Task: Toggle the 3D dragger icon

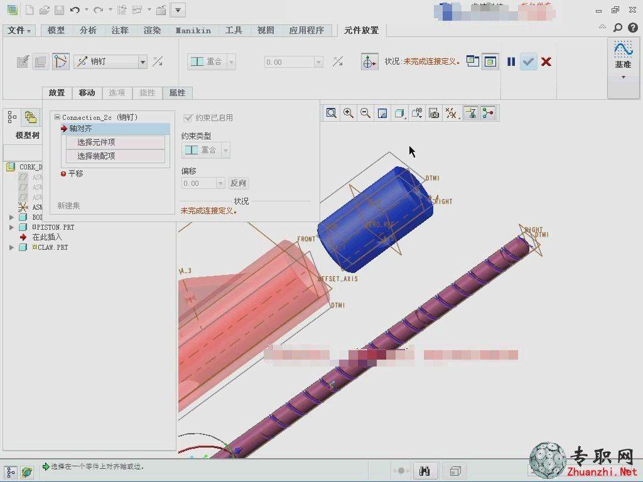Action: (369, 62)
